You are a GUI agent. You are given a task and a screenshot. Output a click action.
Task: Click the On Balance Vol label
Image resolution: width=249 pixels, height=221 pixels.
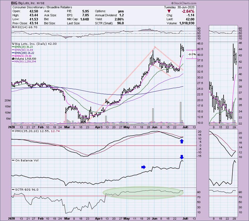click(27, 161)
